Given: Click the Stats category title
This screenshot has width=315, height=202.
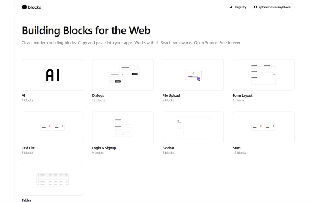Looking at the screenshot, I should pyautogui.click(x=237, y=148).
